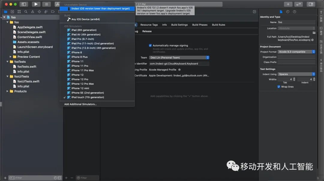Uncheck Automatically manage signing
324x181 pixels.
pos(150,45)
